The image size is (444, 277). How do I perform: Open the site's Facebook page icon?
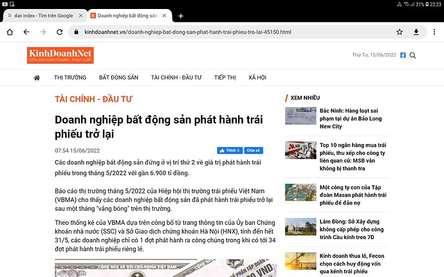pyautogui.click(x=403, y=55)
